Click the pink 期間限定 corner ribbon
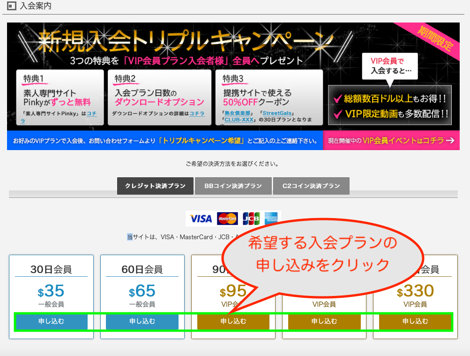Viewport: 470px width, 356px height. pyautogui.click(x=435, y=39)
